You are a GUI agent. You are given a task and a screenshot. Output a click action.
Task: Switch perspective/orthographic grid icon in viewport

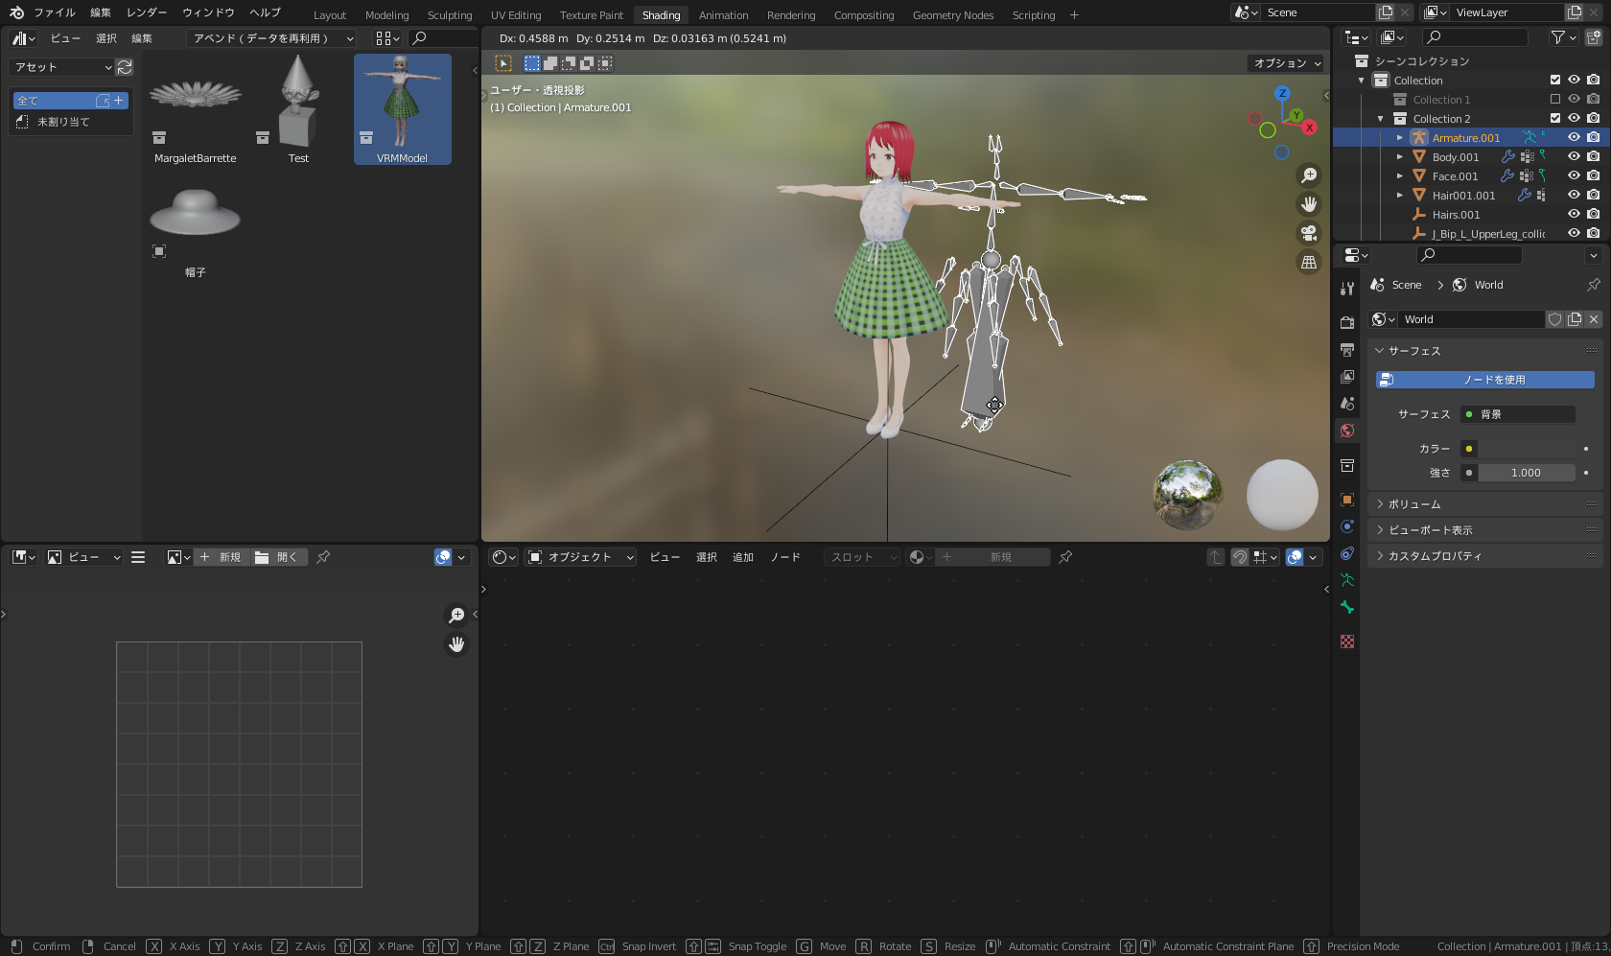tap(1309, 262)
